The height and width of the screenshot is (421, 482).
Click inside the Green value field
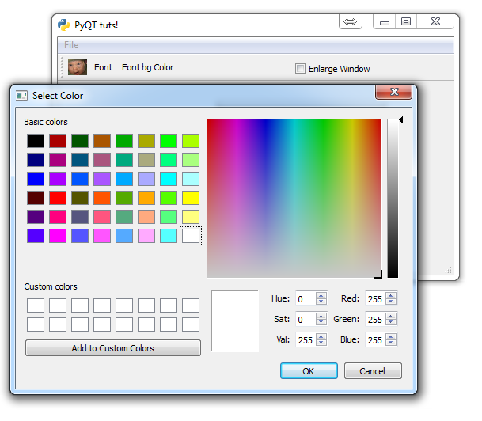click(x=374, y=320)
